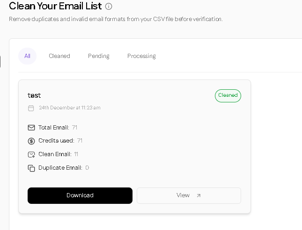This screenshot has height=230, width=302.
Task: Click the Clean Email envelope icon
Action: 31,154
